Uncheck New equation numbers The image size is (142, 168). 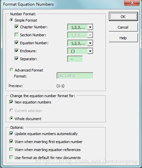11,102
